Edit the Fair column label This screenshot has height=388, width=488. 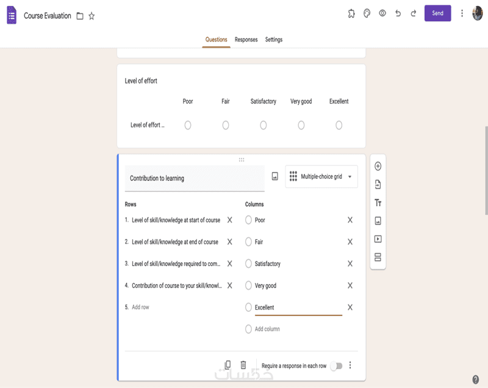pyautogui.click(x=259, y=242)
